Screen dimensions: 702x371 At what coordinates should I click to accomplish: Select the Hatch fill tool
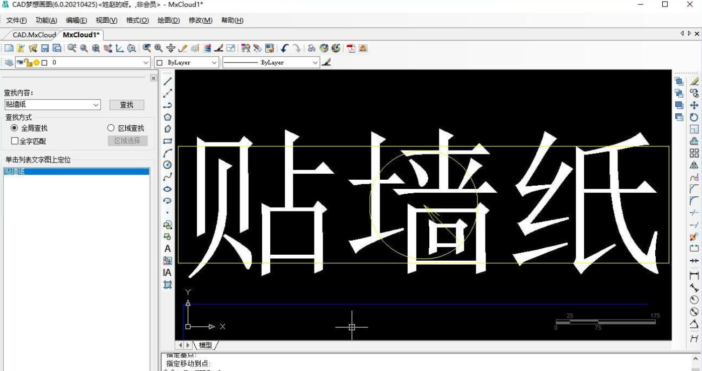point(168,284)
